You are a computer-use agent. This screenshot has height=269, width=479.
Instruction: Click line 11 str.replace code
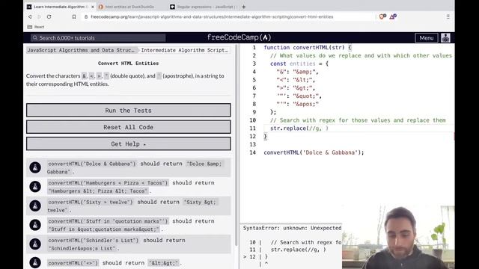tap(299, 128)
